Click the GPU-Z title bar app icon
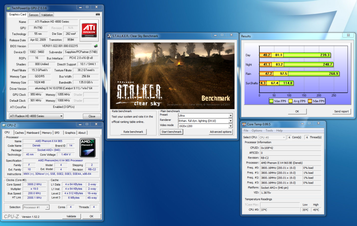The width and height of the screenshot is (357, 226). 8,8
